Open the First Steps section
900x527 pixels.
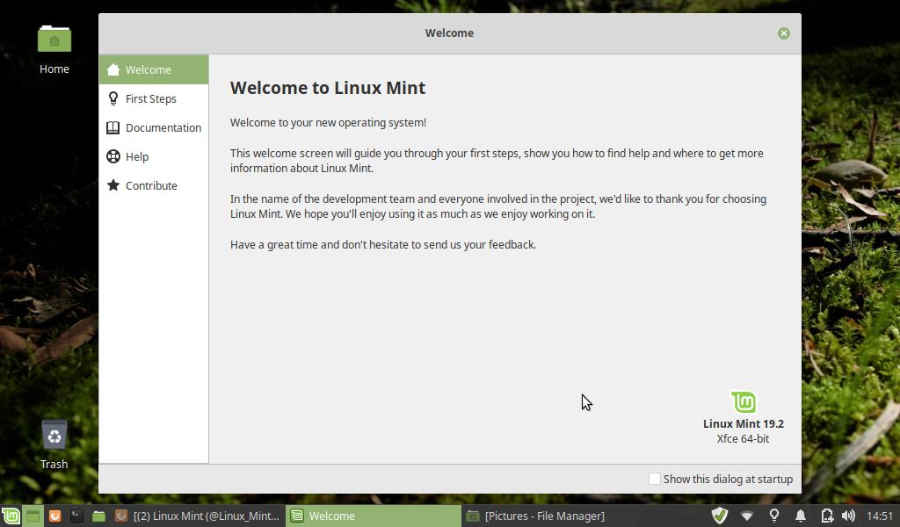click(153, 98)
